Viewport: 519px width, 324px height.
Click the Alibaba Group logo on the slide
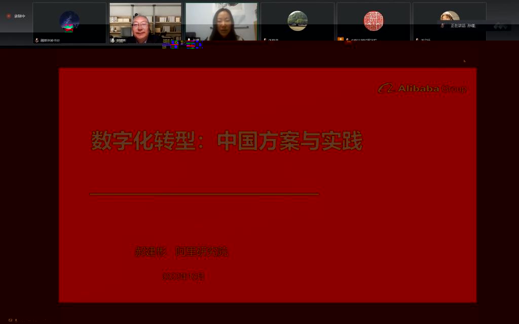pos(422,88)
